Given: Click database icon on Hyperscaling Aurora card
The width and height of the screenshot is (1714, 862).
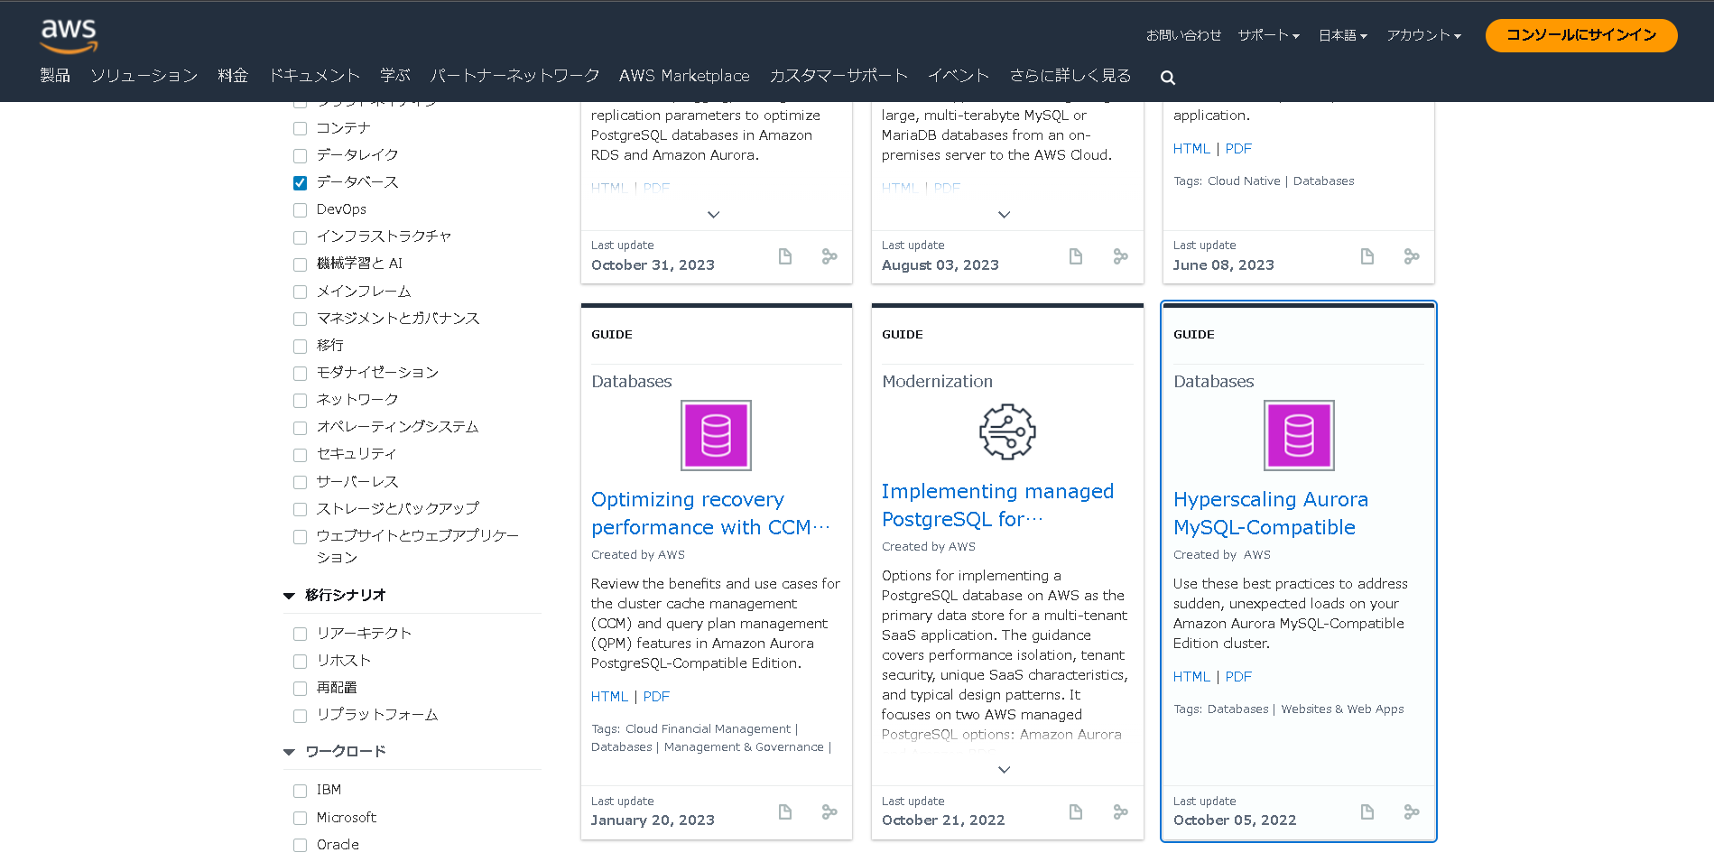Looking at the screenshot, I should pyautogui.click(x=1299, y=435).
